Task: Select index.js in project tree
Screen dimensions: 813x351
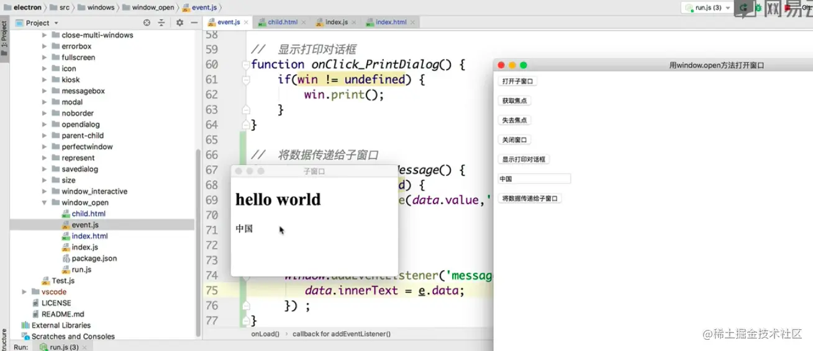Action: [102, 247]
